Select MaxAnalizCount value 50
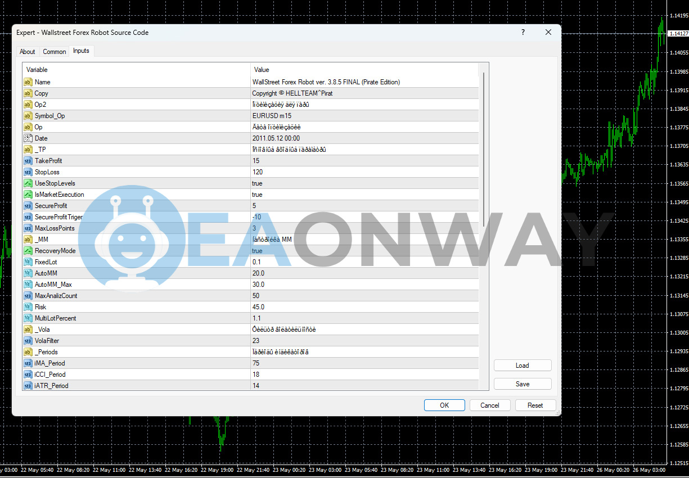Screen dimensions: 689x478 pyautogui.click(x=256, y=296)
